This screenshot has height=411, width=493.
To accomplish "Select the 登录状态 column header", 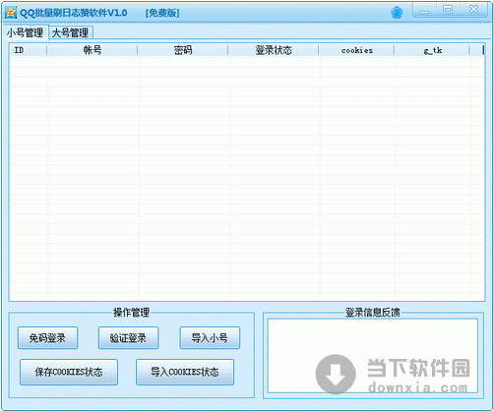I will click(x=274, y=50).
